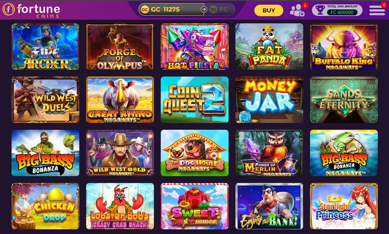Open Sands of Eternity game

point(344,100)
